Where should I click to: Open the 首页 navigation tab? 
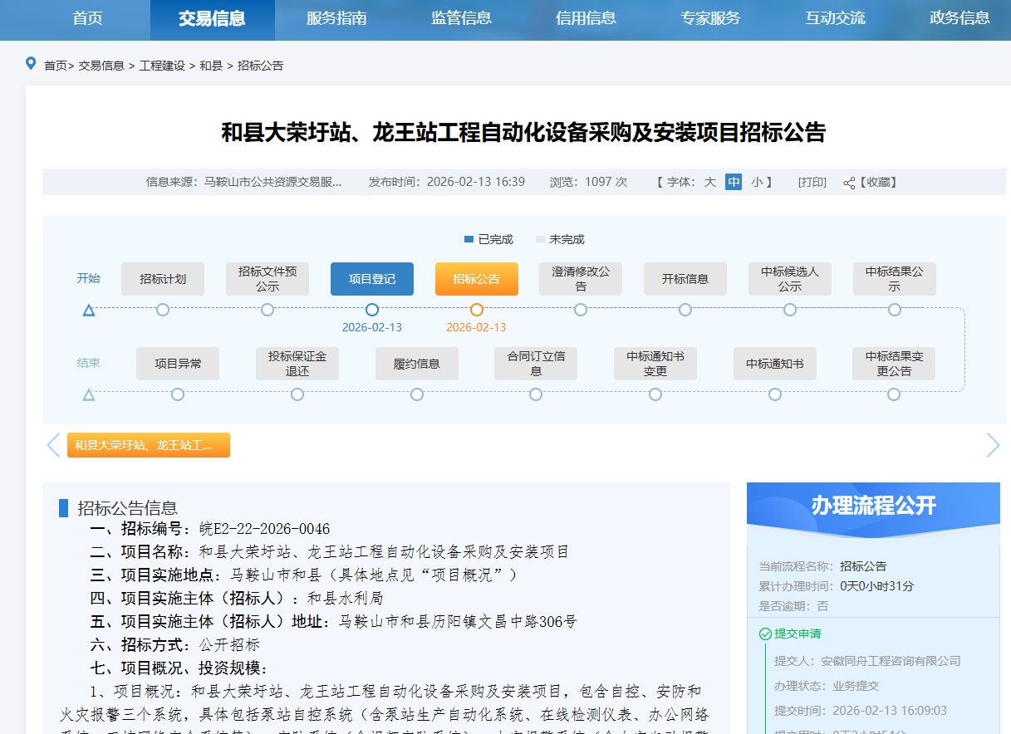88,18
